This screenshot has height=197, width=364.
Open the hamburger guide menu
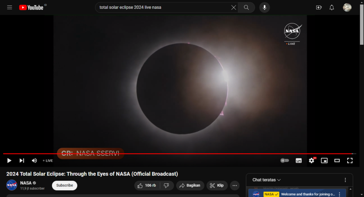pyautogui.click(x=10, y=7)
